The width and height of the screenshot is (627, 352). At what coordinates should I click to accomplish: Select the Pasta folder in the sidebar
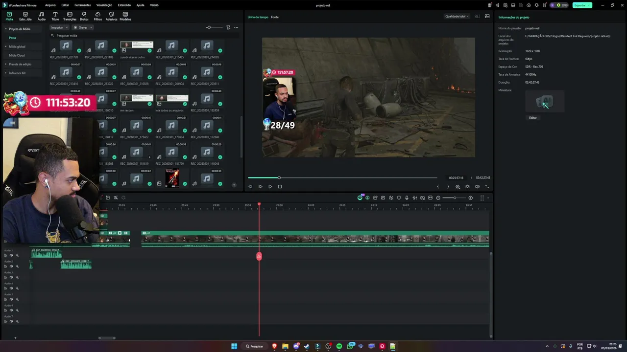12,38
